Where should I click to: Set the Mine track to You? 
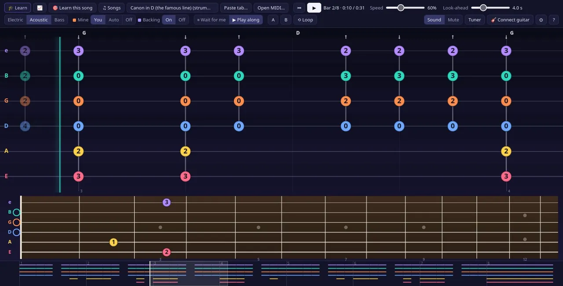98,20
